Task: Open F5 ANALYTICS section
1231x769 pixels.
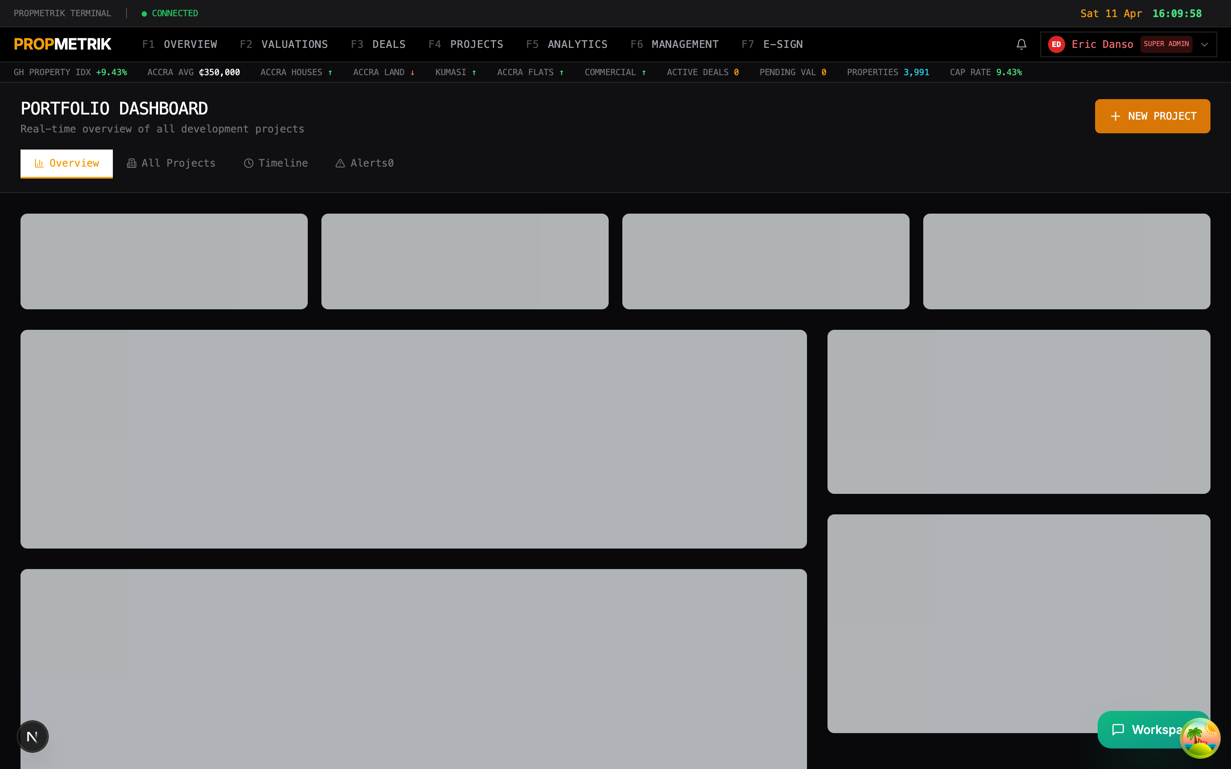Action: (x=567, y=44)
